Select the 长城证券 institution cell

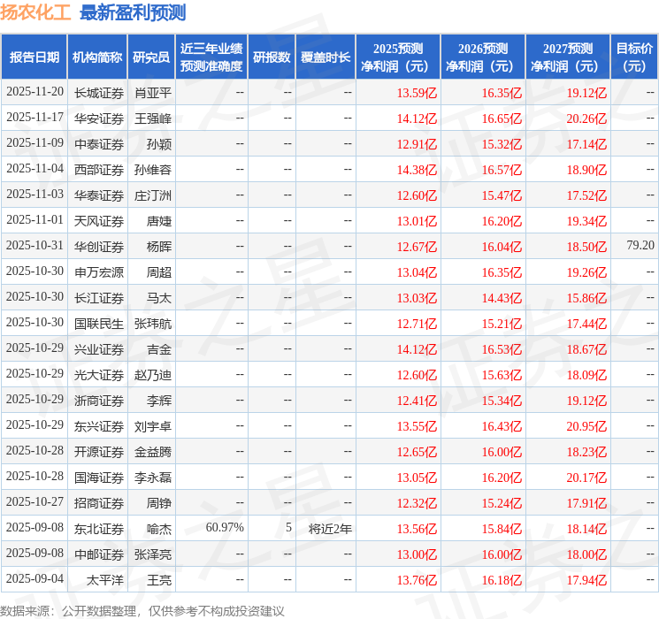pyautogui.click(x=99, y=93)
